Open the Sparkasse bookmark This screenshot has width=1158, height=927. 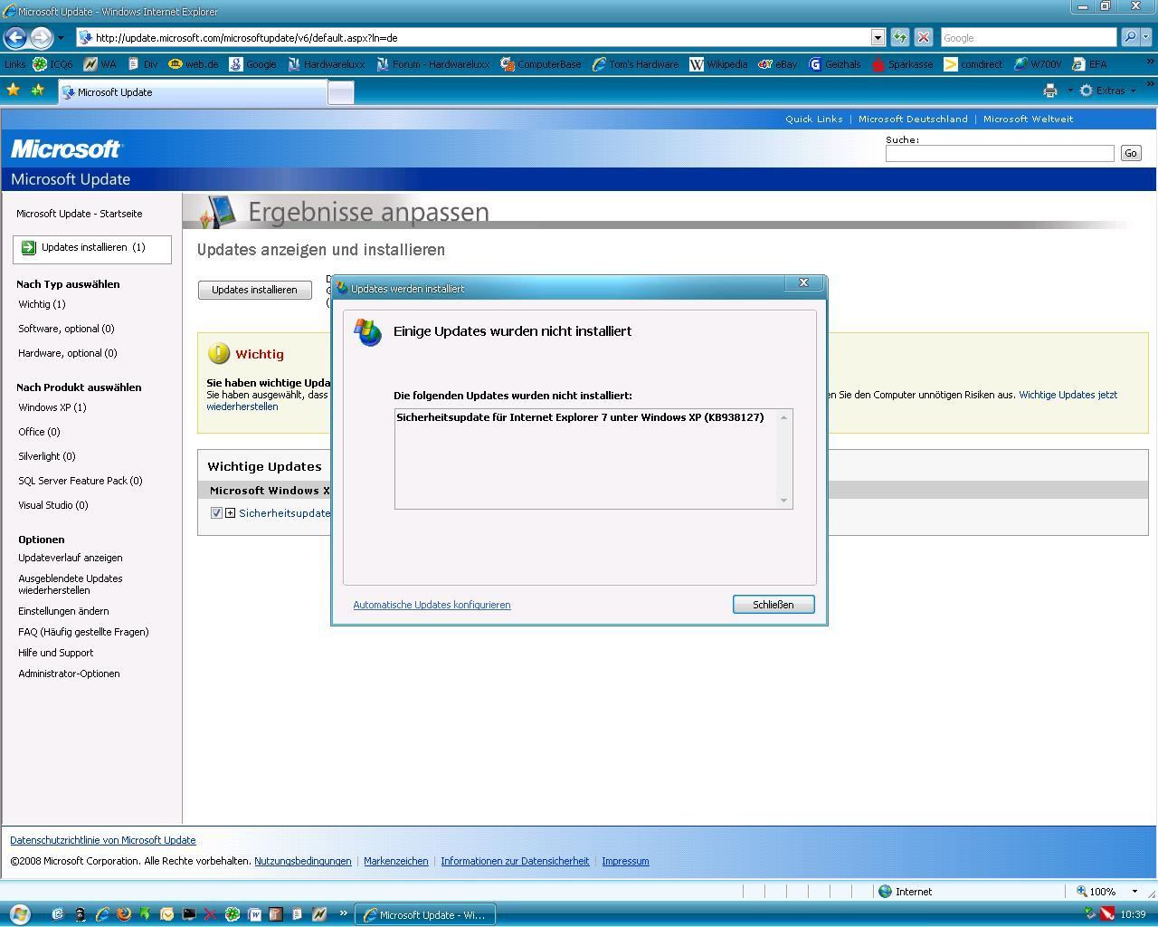[902, 64]
